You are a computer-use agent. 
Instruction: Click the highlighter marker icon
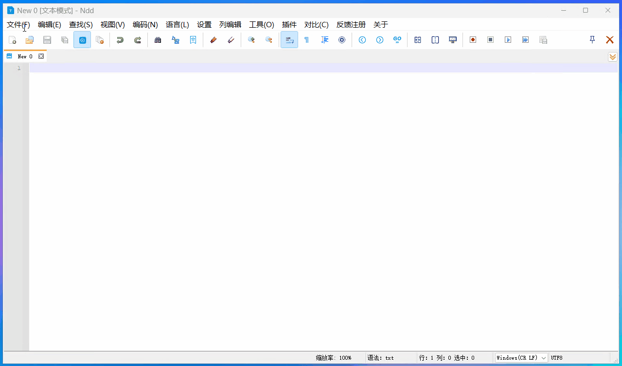point(213,40)
